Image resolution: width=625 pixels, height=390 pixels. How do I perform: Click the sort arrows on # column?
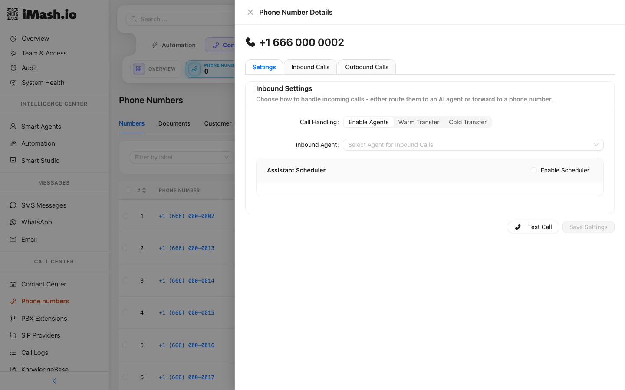[144, 190]
